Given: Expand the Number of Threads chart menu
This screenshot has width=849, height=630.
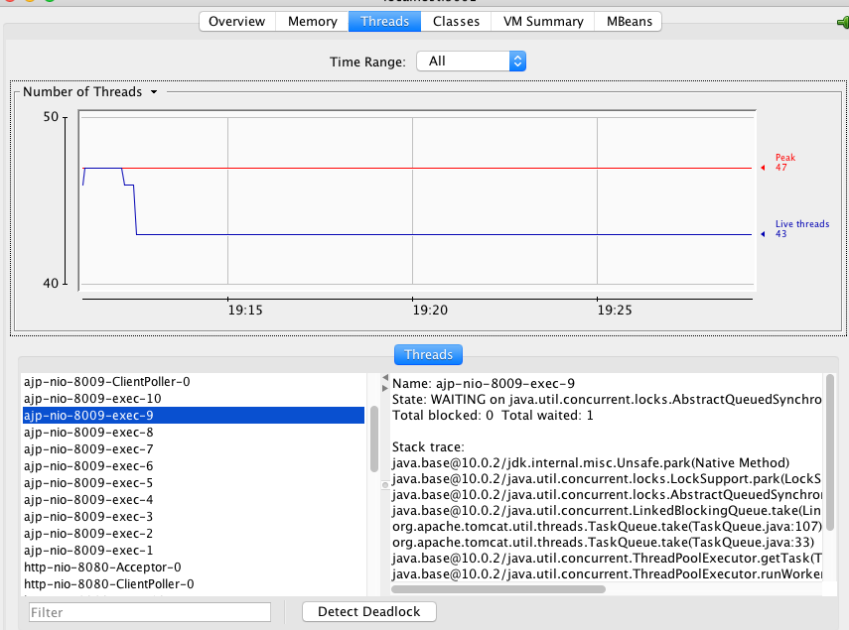Looking at the screenshot, I should [154, 92].
